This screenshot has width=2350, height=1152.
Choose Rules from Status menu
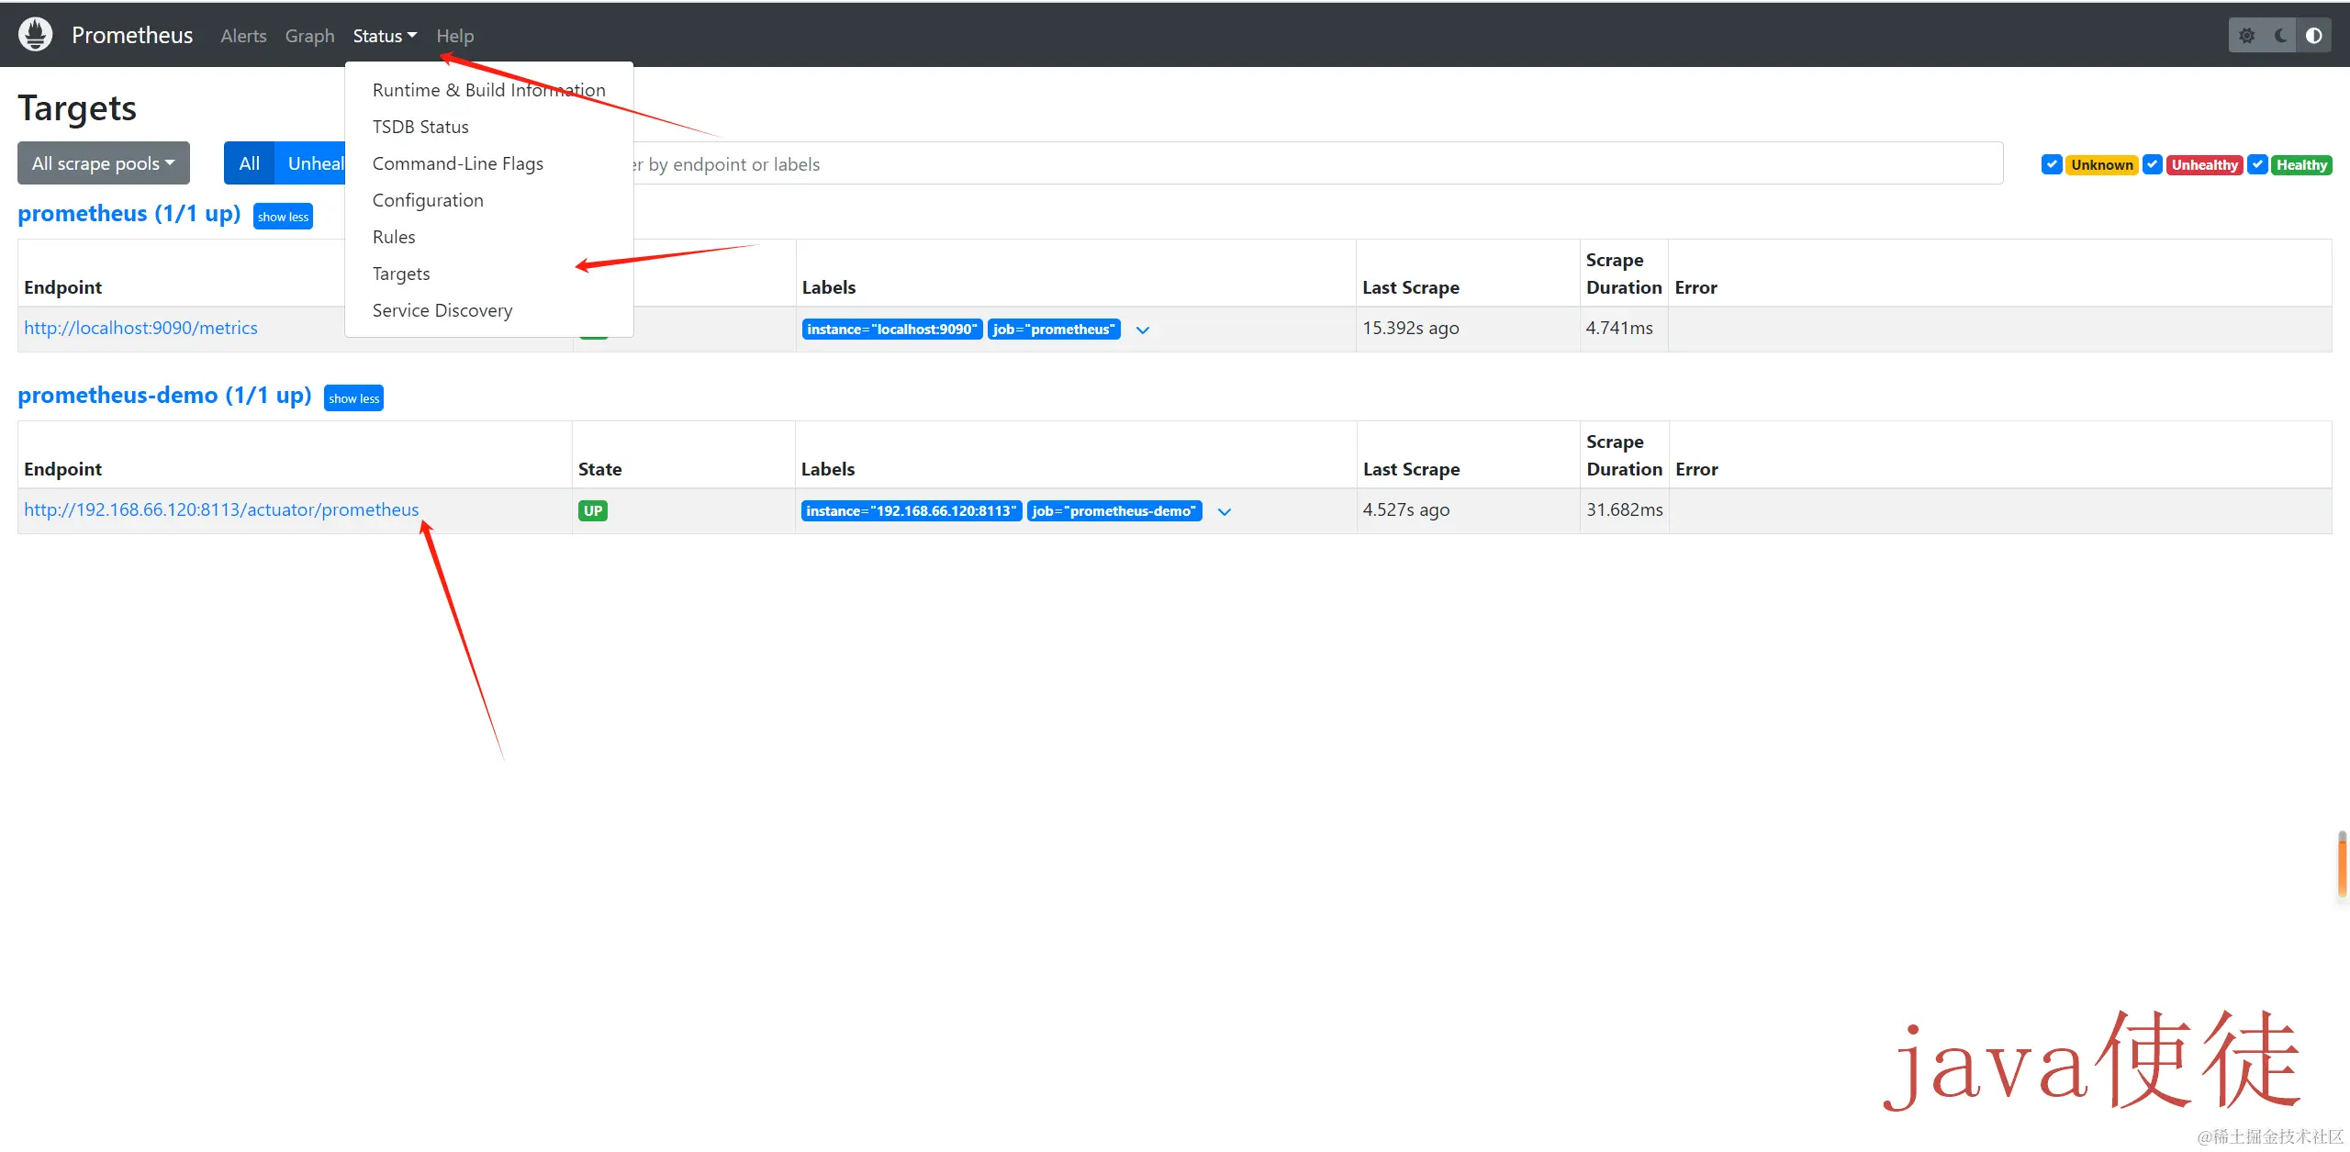(x=489, y=237)
